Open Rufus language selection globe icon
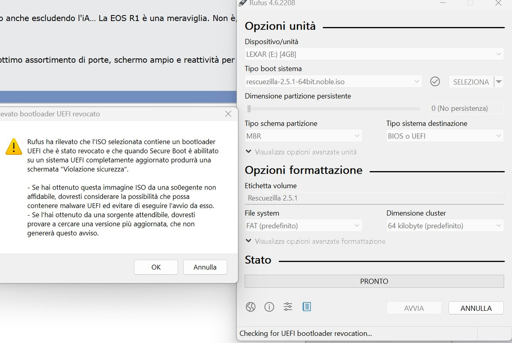Image resolution: width=512 pixels, height=343 pixels. 251,307
